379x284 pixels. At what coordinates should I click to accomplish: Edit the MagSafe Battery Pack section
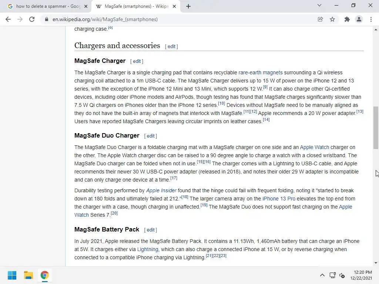point(150,230)
